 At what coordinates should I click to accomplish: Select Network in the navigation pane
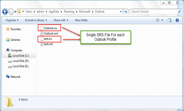[x=15, y=77]
